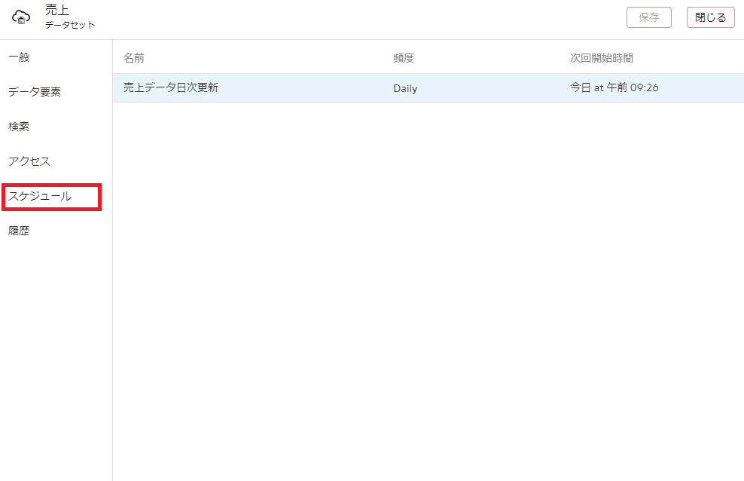
Task: Select the 売上データ日次更新 schedule row
Action: [x=428, y=88]
